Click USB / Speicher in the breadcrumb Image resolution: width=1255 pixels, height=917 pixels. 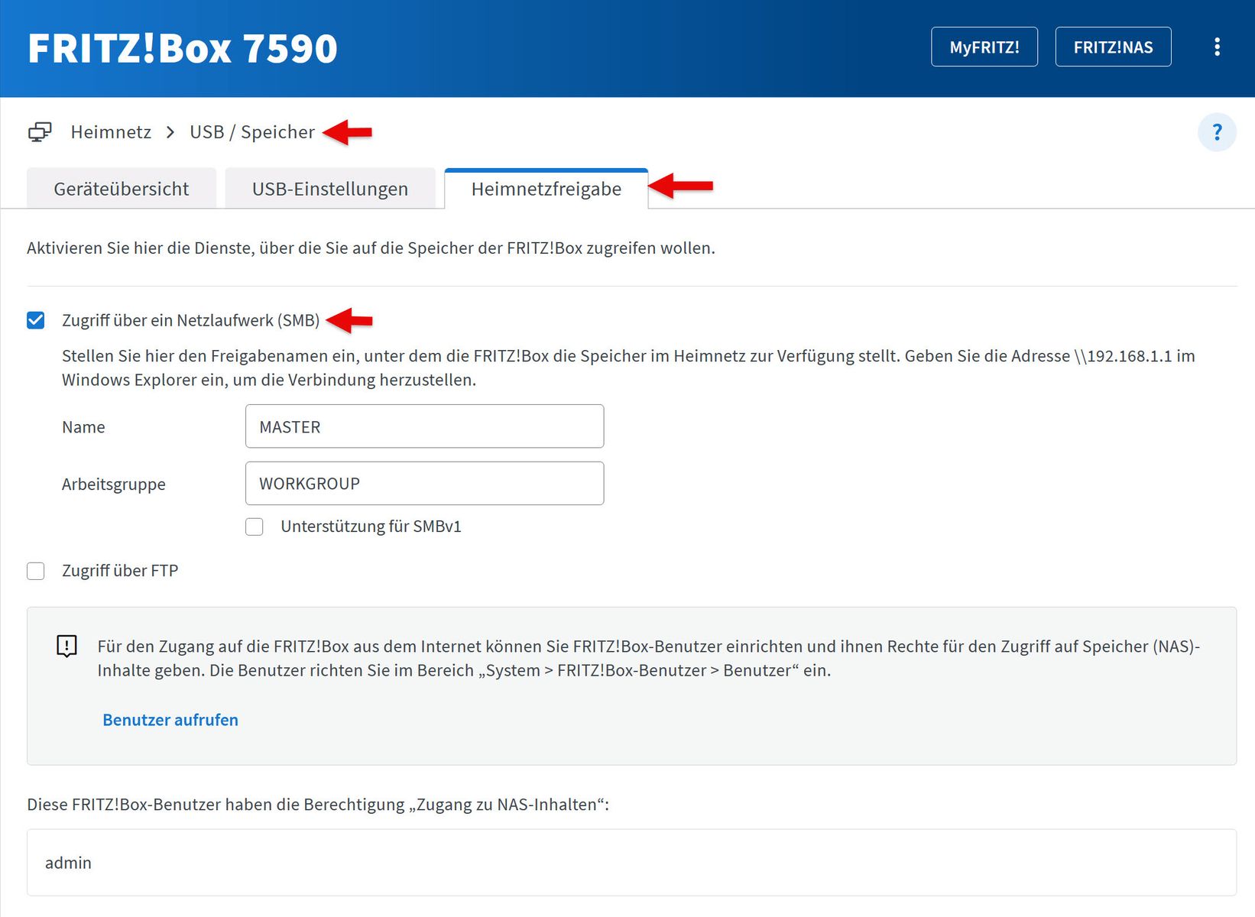(x=252, y=132)
